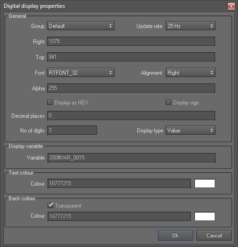Tick the Display sign checkbox
The width and height of the screenshot is (238, 247).
[x=168, y=102]
